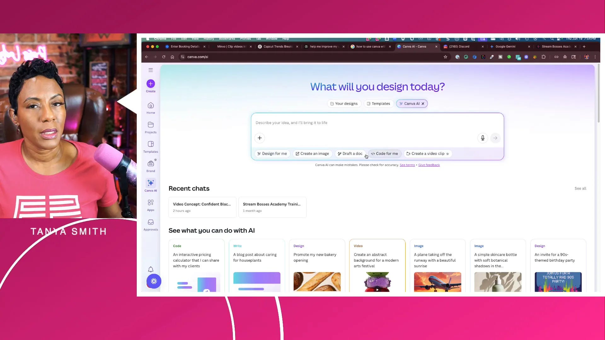
Task: Switch to help me improve my tab
Action: click(324, 47)
